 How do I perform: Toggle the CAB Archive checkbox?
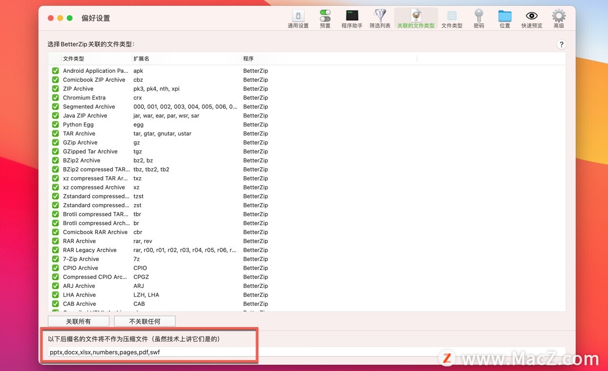point(55,304)
